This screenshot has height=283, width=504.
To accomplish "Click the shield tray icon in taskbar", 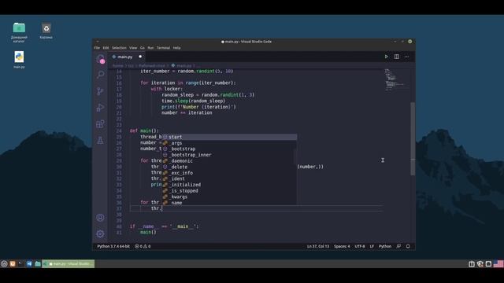I will coord(480,264).
